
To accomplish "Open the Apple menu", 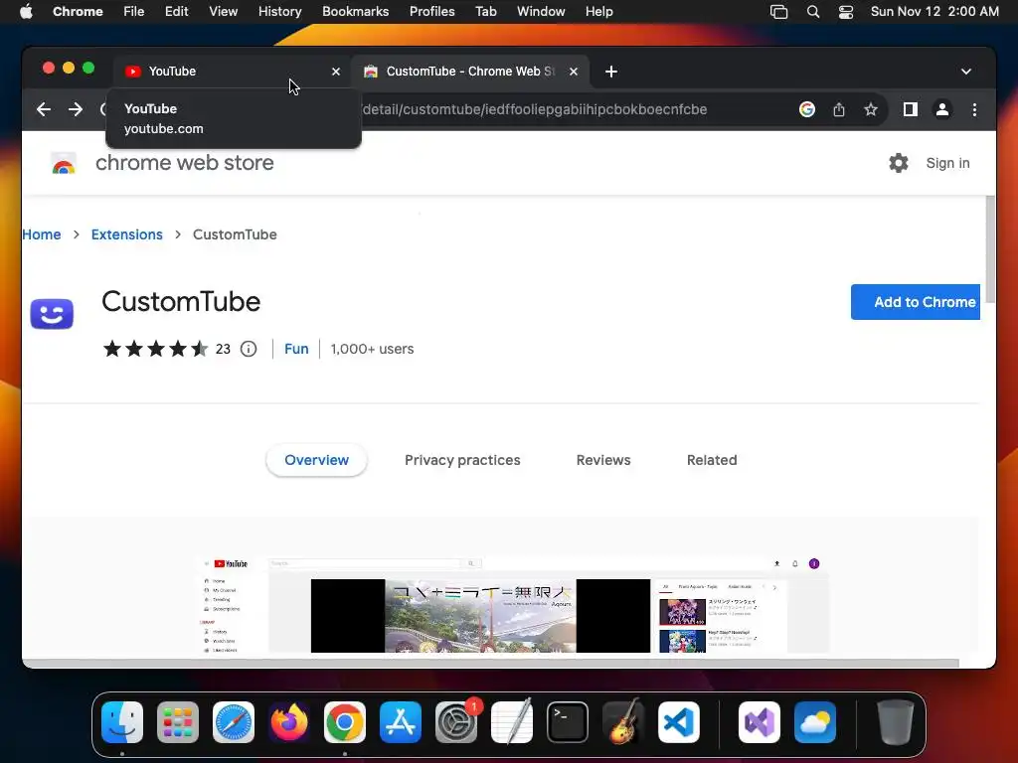I will (26, 12).
